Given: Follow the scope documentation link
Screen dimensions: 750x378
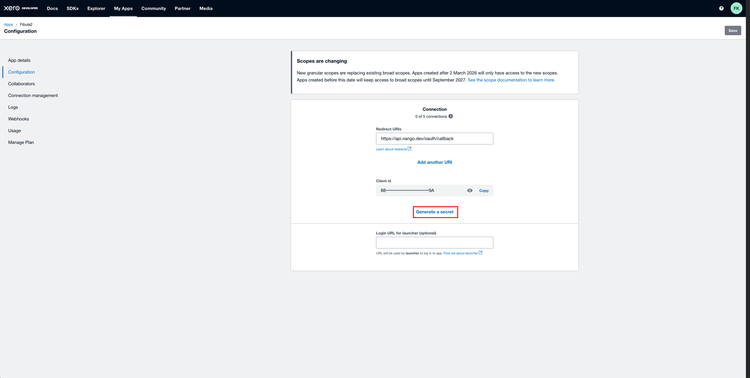Looking at the screenshot, I should [511, 80].
